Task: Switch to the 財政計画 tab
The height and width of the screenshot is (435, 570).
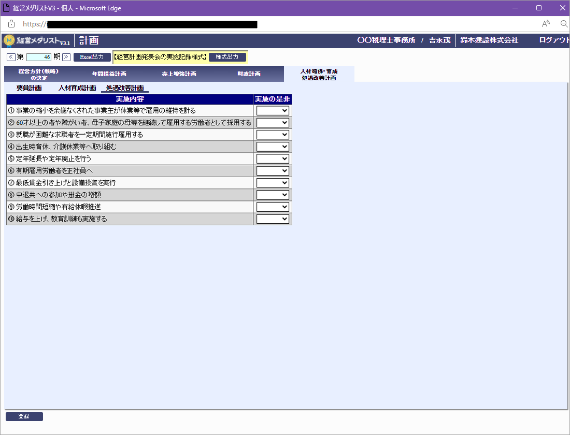Action: point(249,74)
